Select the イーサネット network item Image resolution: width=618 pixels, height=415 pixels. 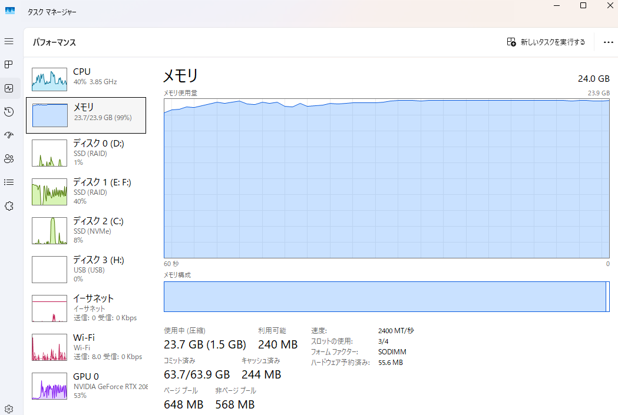(86, 308)
